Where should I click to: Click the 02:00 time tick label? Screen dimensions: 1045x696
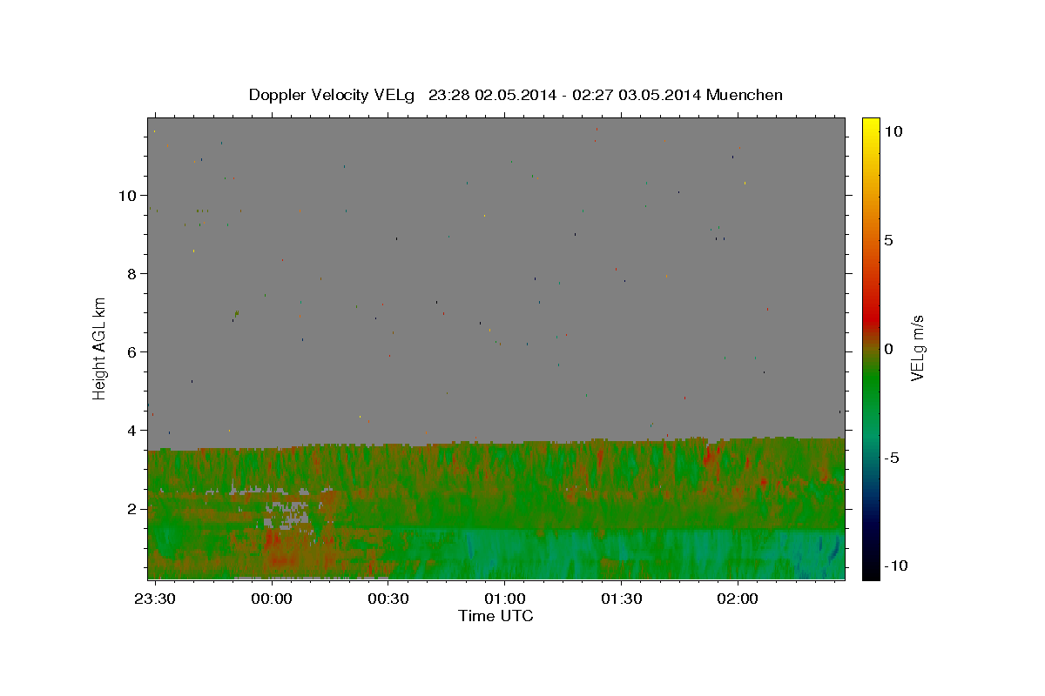click(738, 599)
